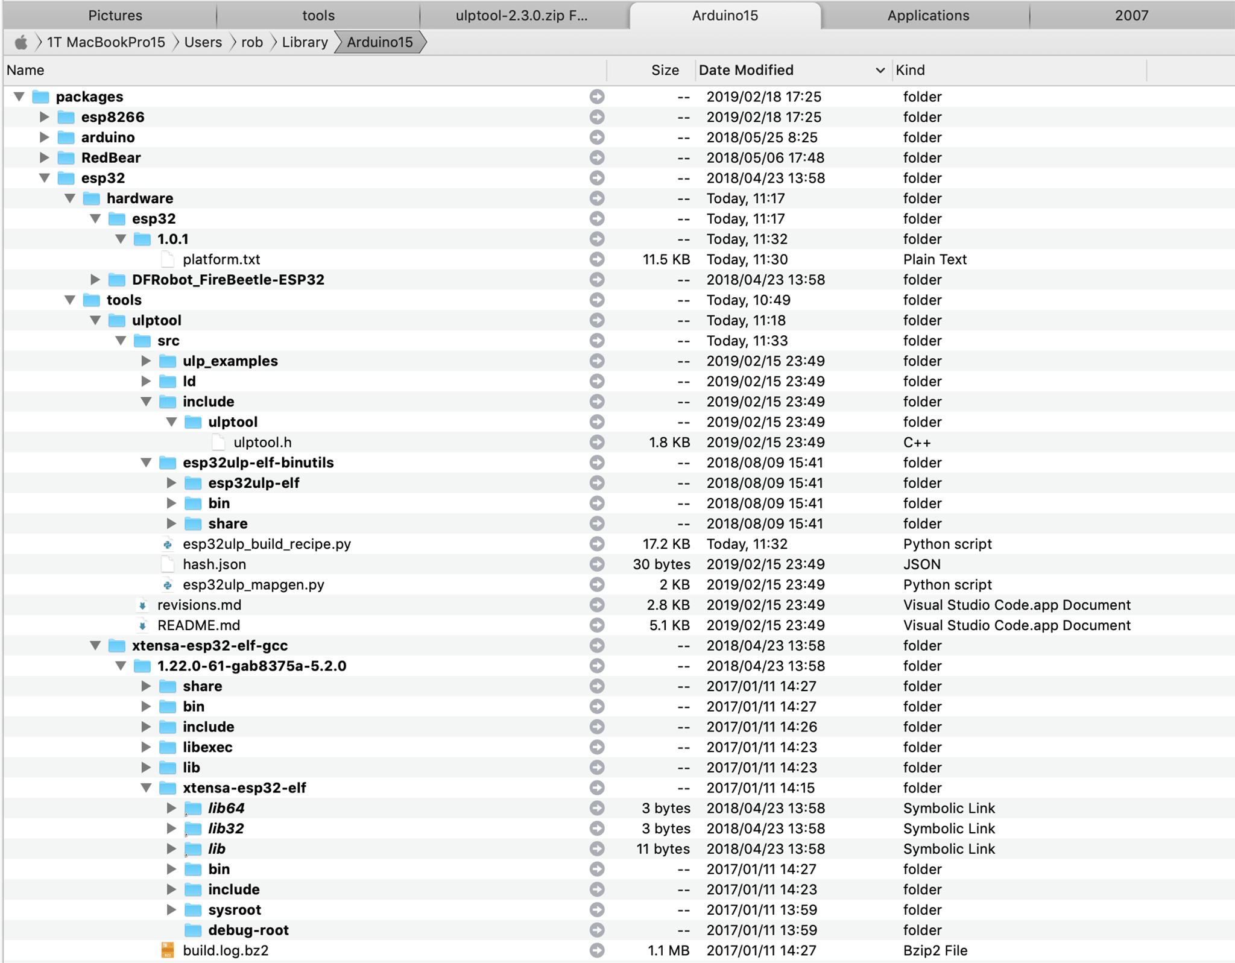Screen dimensions: 1235x963
Task: Select the blue folder icon next to packages
Action: [x=40, y=96]
